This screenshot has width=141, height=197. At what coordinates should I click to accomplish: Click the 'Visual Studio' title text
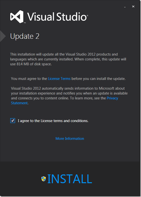point(57,17)
